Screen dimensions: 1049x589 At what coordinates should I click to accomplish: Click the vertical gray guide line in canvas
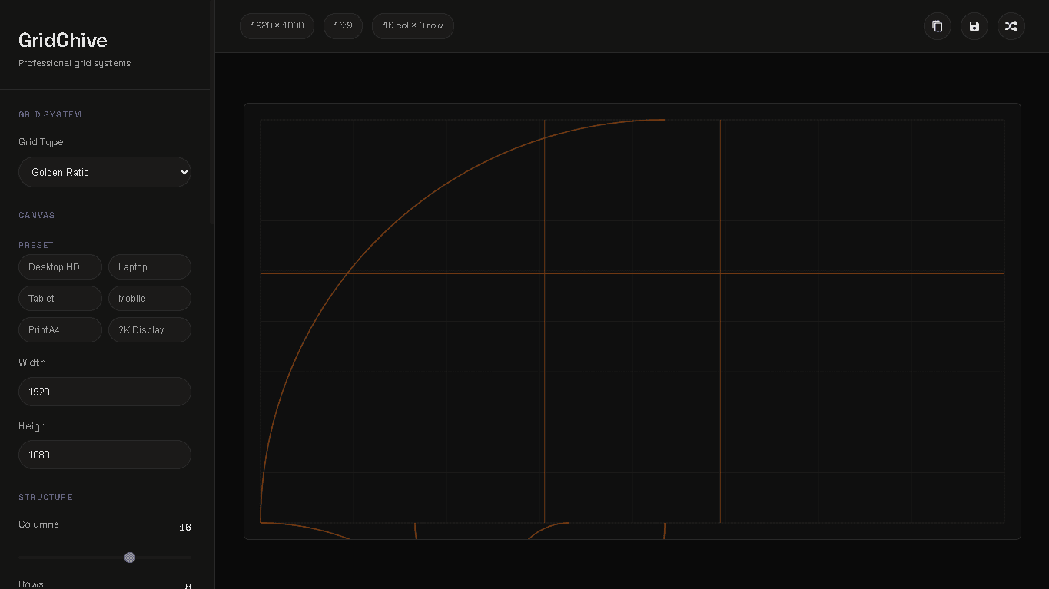coord(720,323)
